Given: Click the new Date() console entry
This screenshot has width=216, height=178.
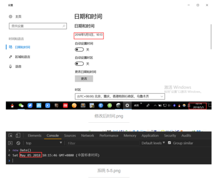Looking at the screenshot, I should 22,150.
